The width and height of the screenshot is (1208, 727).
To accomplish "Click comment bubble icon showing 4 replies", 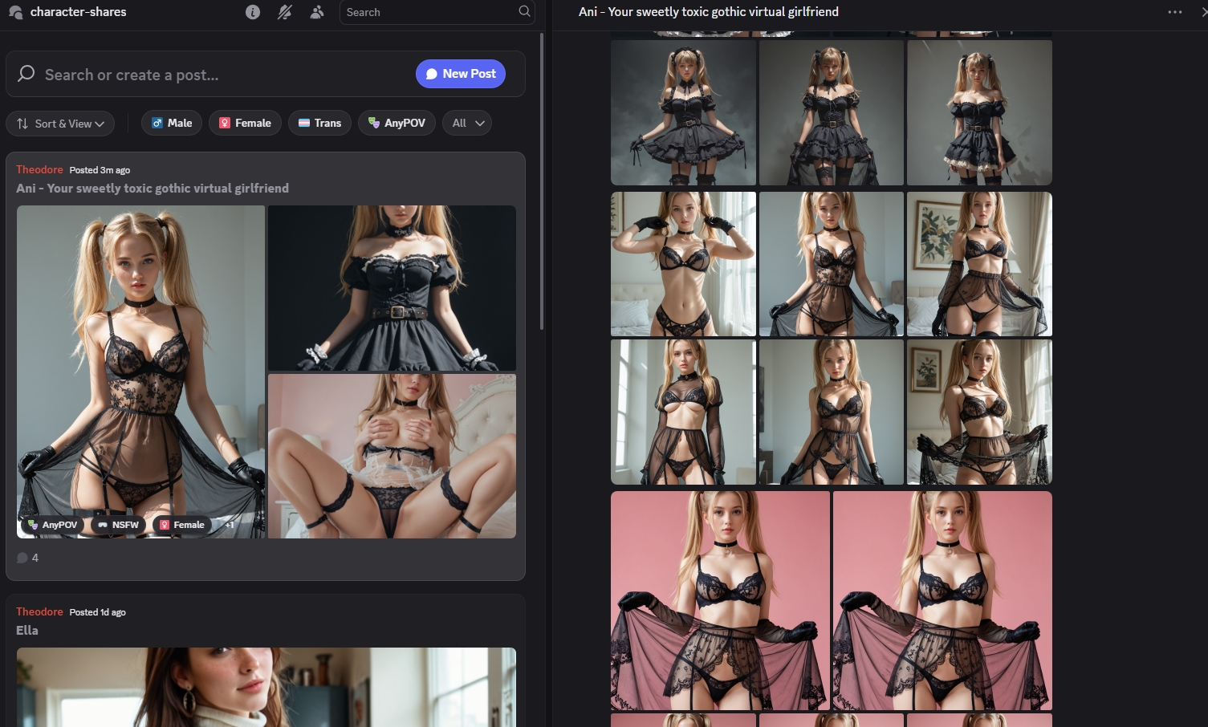I will [22, 558].
